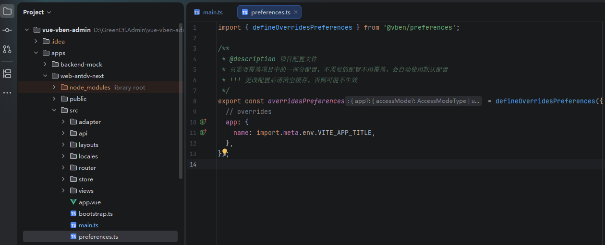Click the node_modules folder icon

[x=64, y=87]
